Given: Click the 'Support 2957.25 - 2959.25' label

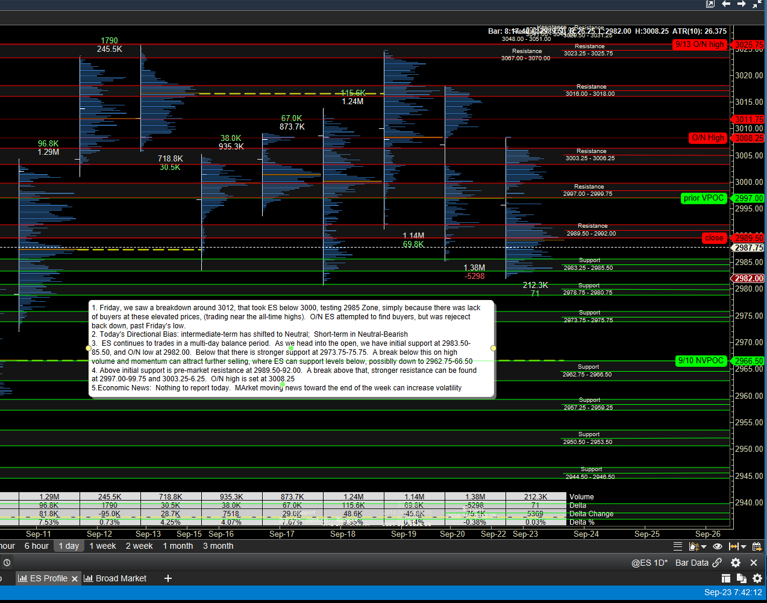Looking at the screenshot, I should click(x=589, y=404).
